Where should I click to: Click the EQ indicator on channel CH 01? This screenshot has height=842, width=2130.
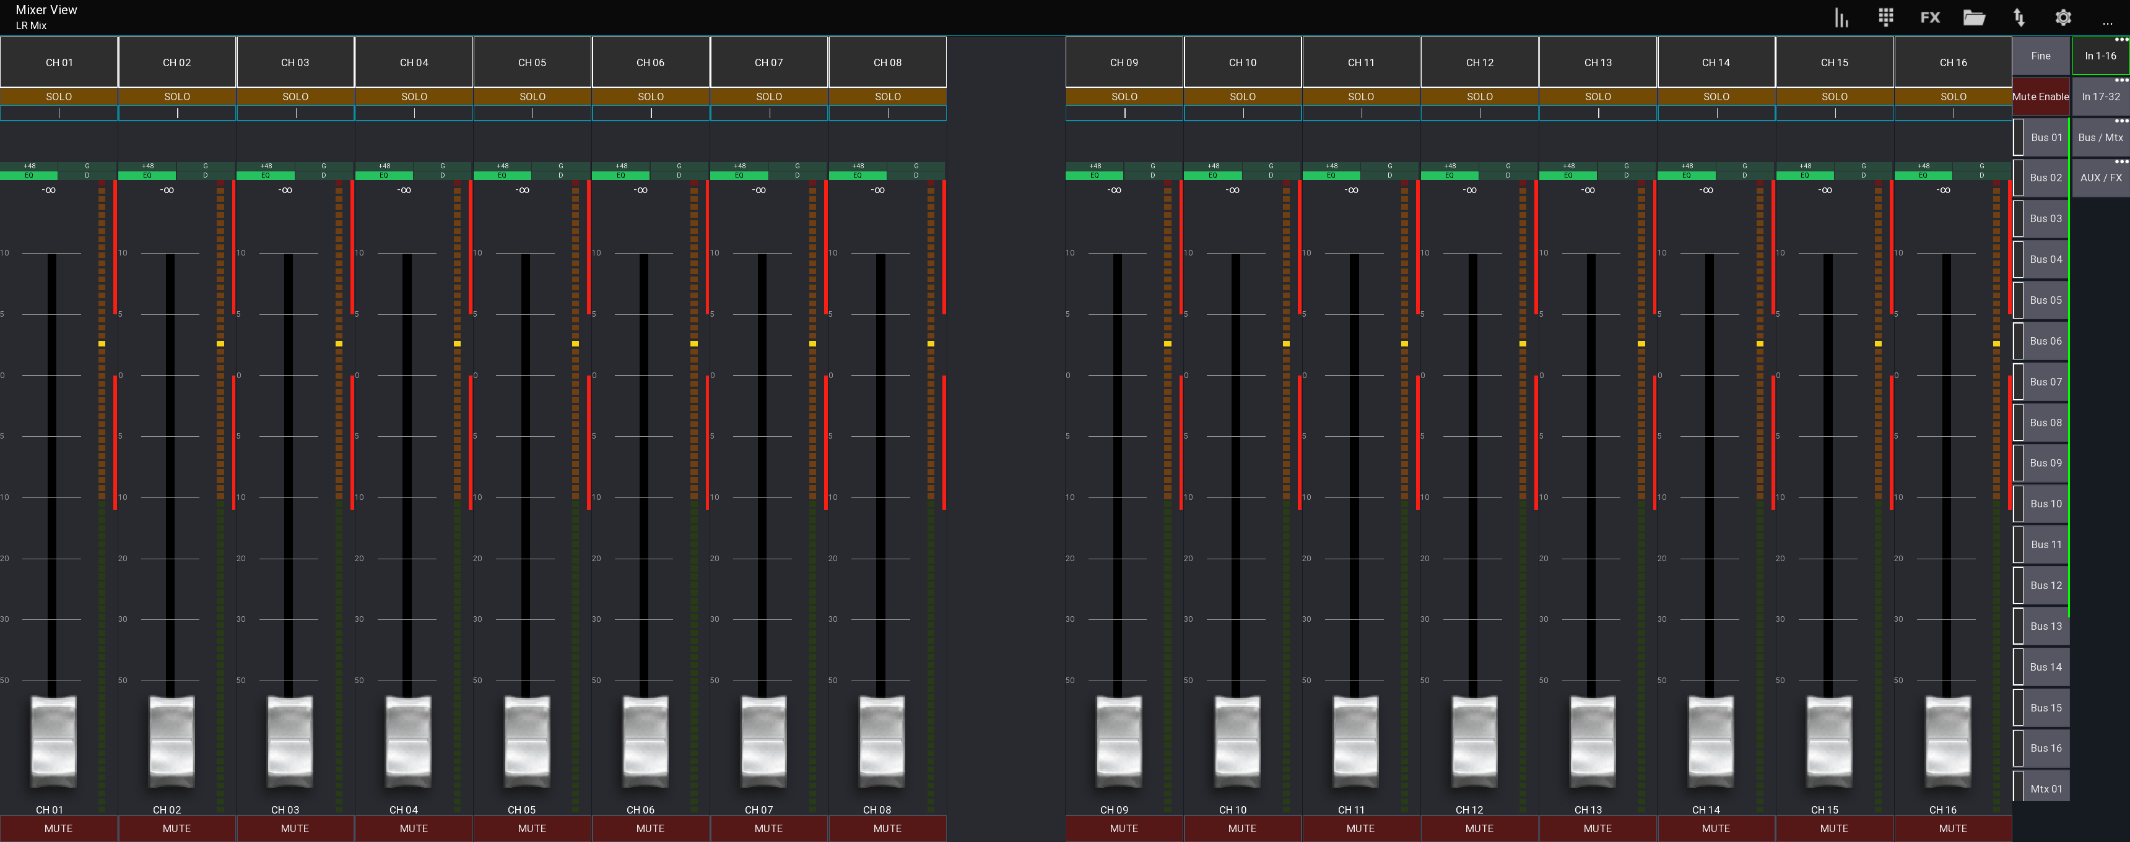pyautogui.click(x=30, y=175)
